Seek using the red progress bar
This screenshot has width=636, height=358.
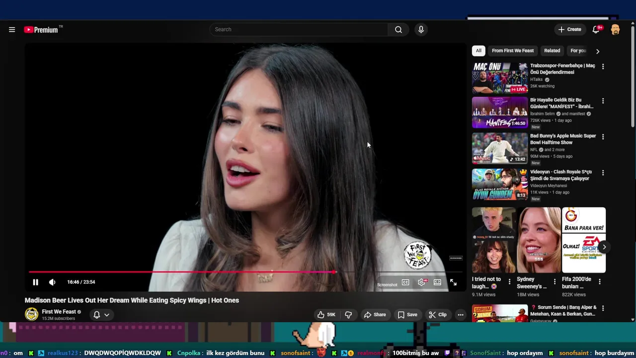(x=245, y=272)
